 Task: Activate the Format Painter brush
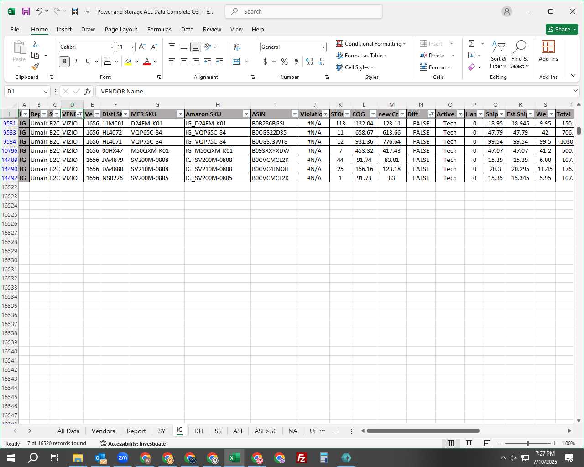35,67
